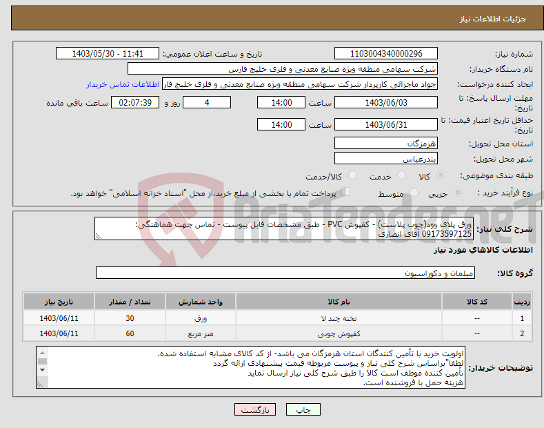Click announcement date field 1403/05/30 - 11:41
The width and height of the screenshot is (544, 428).
pyautogui.click(x=108, y=54)
